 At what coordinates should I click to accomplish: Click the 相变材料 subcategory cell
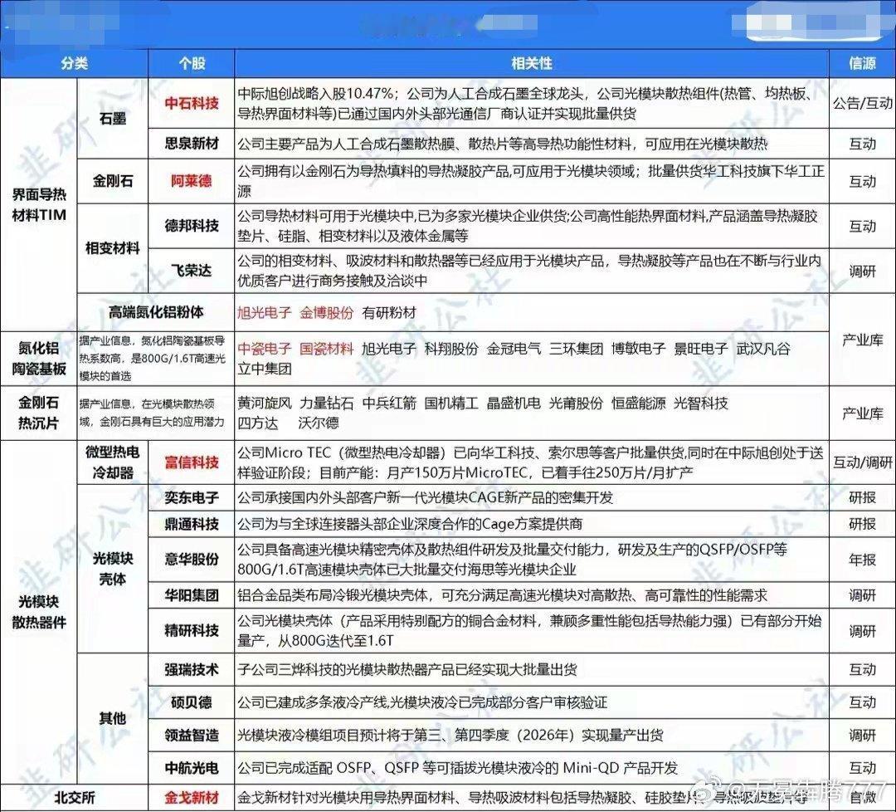(113, 248)
